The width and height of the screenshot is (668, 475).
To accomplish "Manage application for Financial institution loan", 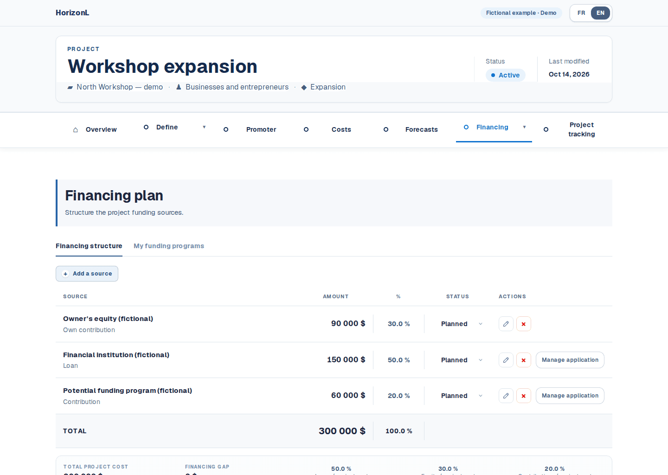I will [570, 360].
